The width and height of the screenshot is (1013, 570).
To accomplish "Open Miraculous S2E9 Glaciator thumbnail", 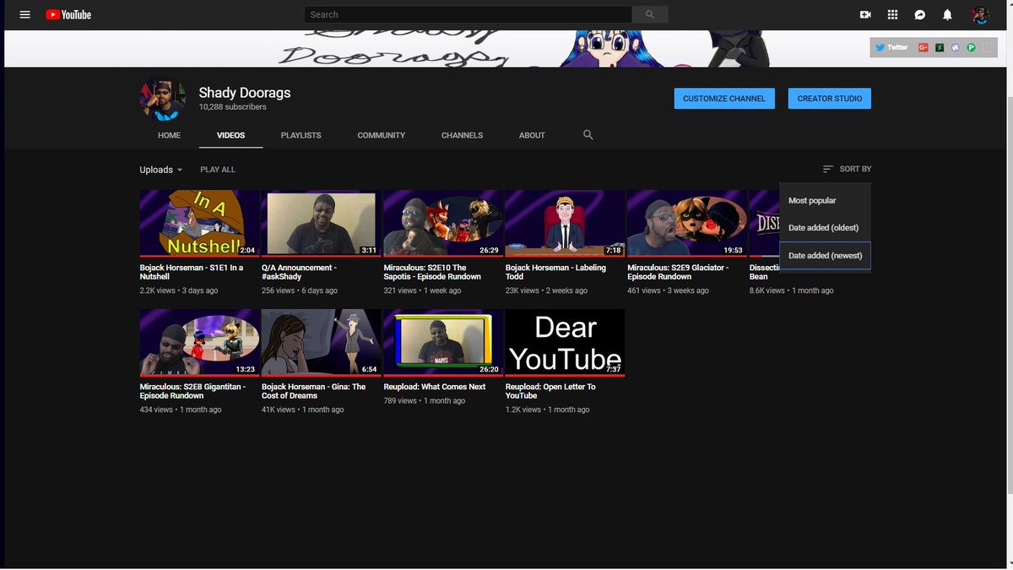I will click(687, 223).
